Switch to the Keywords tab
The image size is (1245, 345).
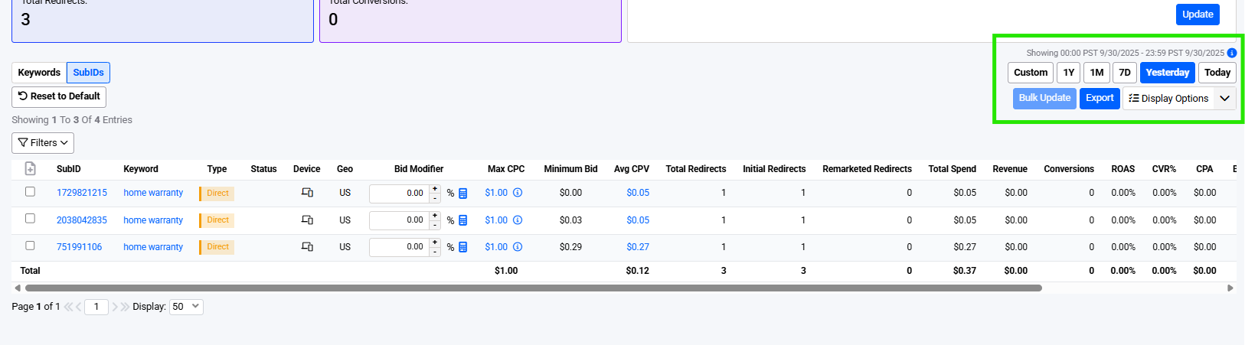tap(39, 73)
